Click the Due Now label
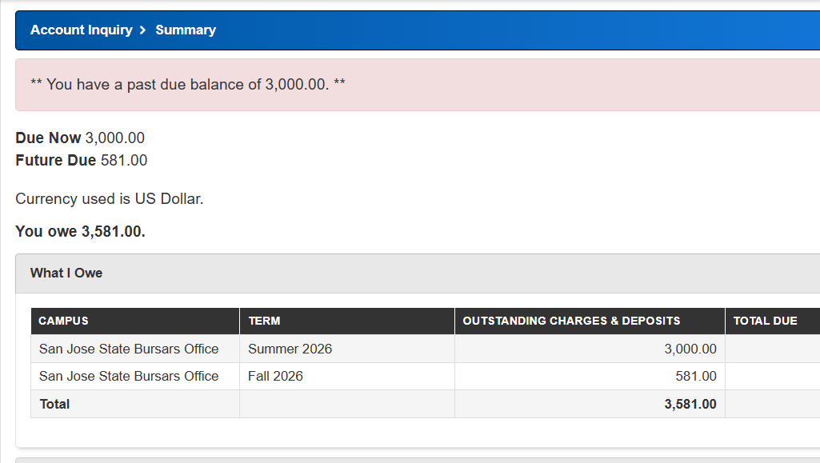The height and width of the screenshot is (463, 820). (48, 138)
